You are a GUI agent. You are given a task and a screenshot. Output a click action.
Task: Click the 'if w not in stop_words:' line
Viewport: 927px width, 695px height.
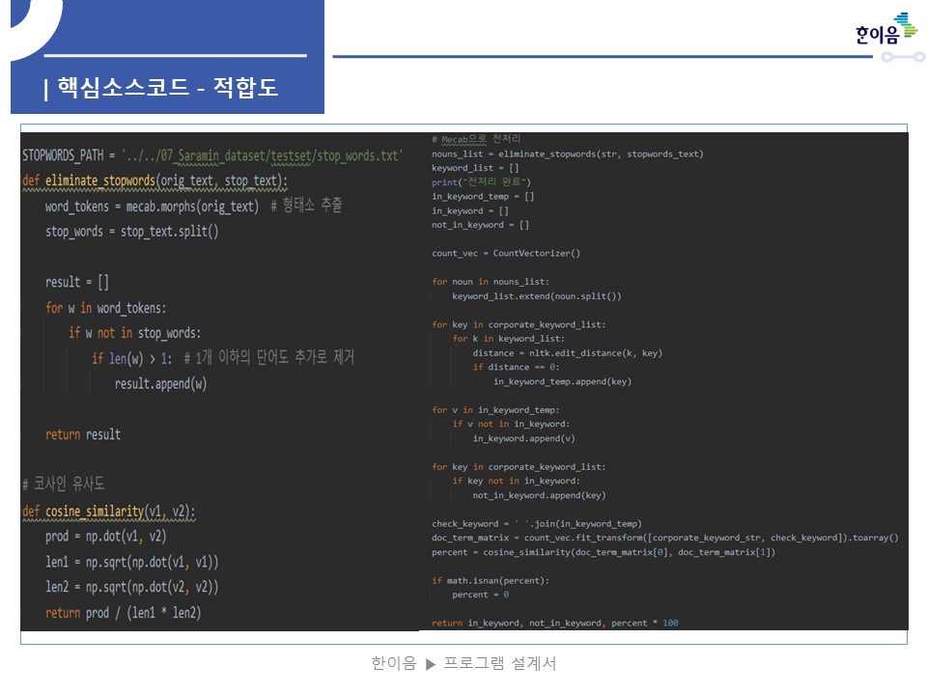pyautogui.click(x=135, y=333)
